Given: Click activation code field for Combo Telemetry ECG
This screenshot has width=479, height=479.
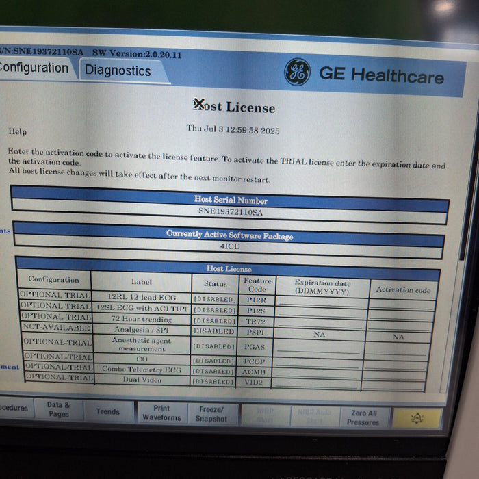Looking at the screenshot, I should coord(395,374).
